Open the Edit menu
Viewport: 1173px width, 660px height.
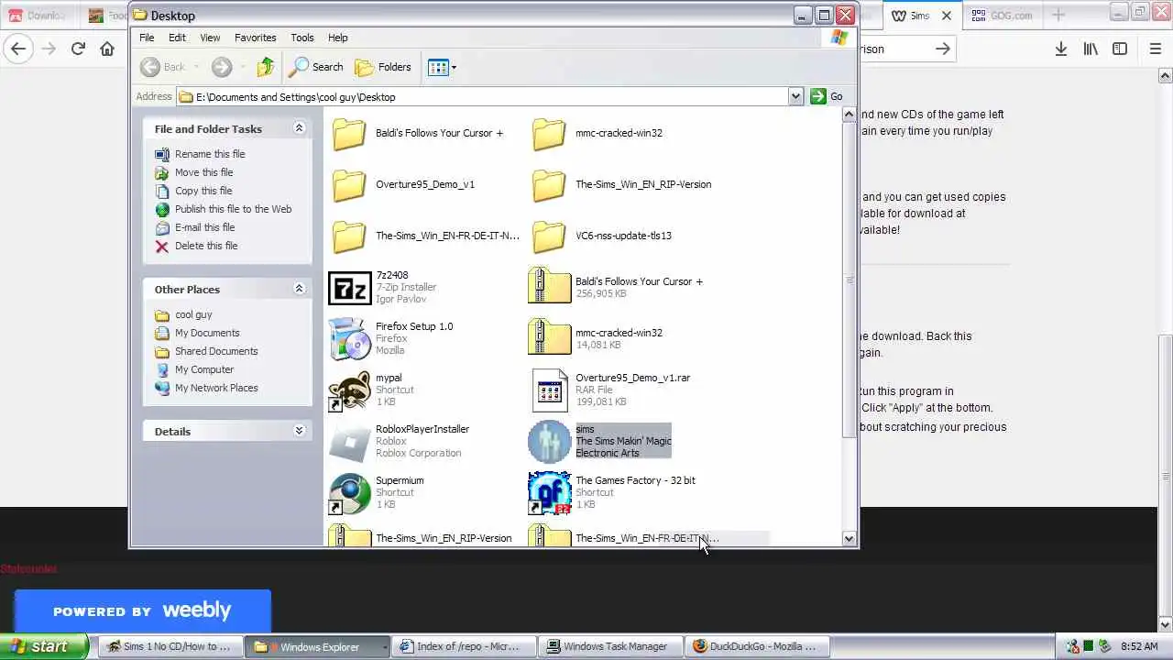[x=177, y=38]
